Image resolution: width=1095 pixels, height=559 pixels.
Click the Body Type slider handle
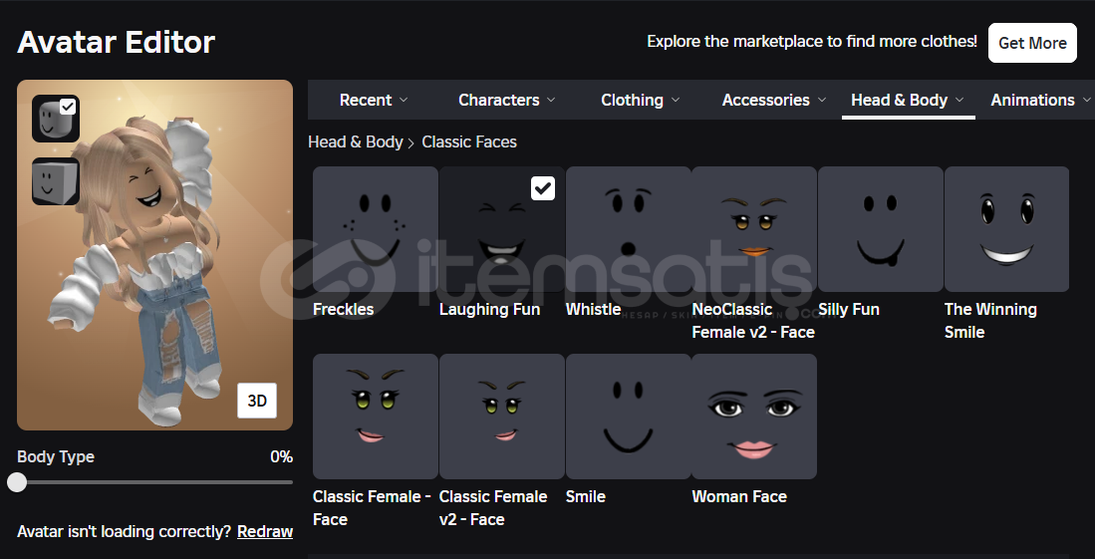tap(17, 482)
